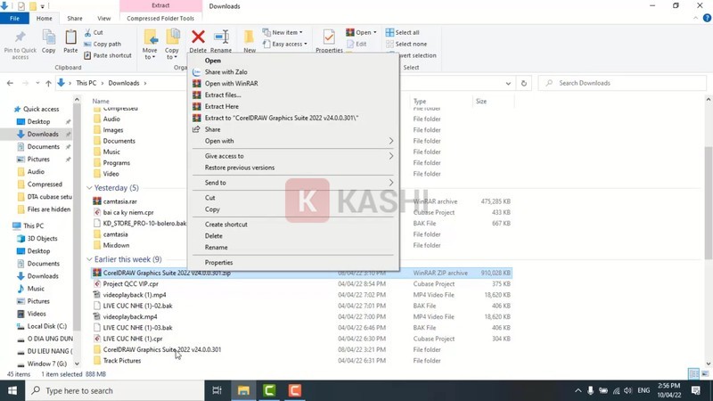Click the Back navigation arrow
This screenshot has width=713, height=401.
pos(10,83)
